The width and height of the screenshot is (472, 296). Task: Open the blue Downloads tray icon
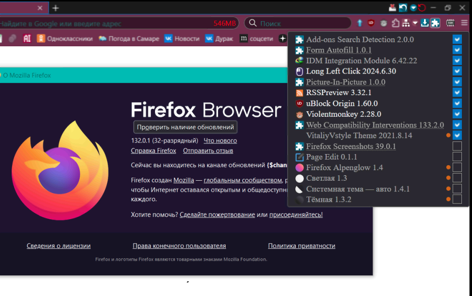(425, 23)
